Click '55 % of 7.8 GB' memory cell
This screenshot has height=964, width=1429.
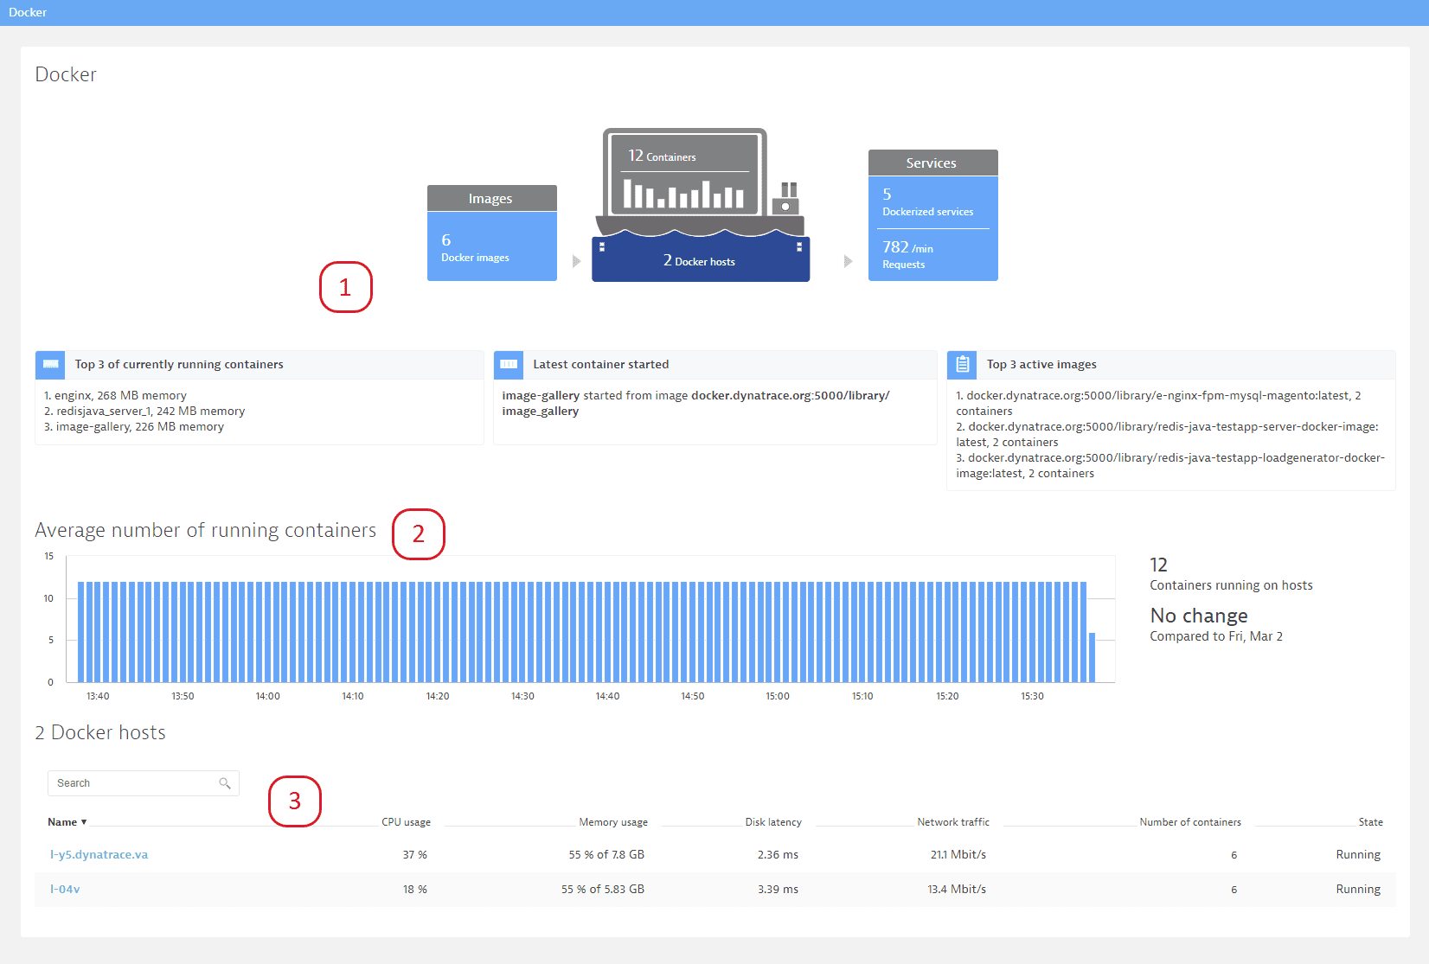tap(606, 854)
